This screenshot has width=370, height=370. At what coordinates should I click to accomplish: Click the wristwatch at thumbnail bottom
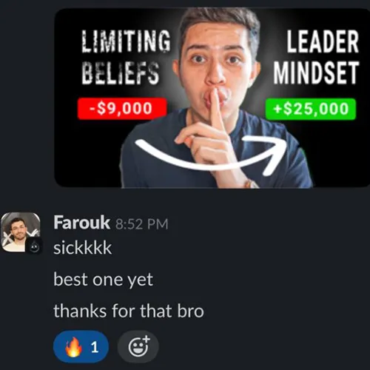(x=251, y=184)
